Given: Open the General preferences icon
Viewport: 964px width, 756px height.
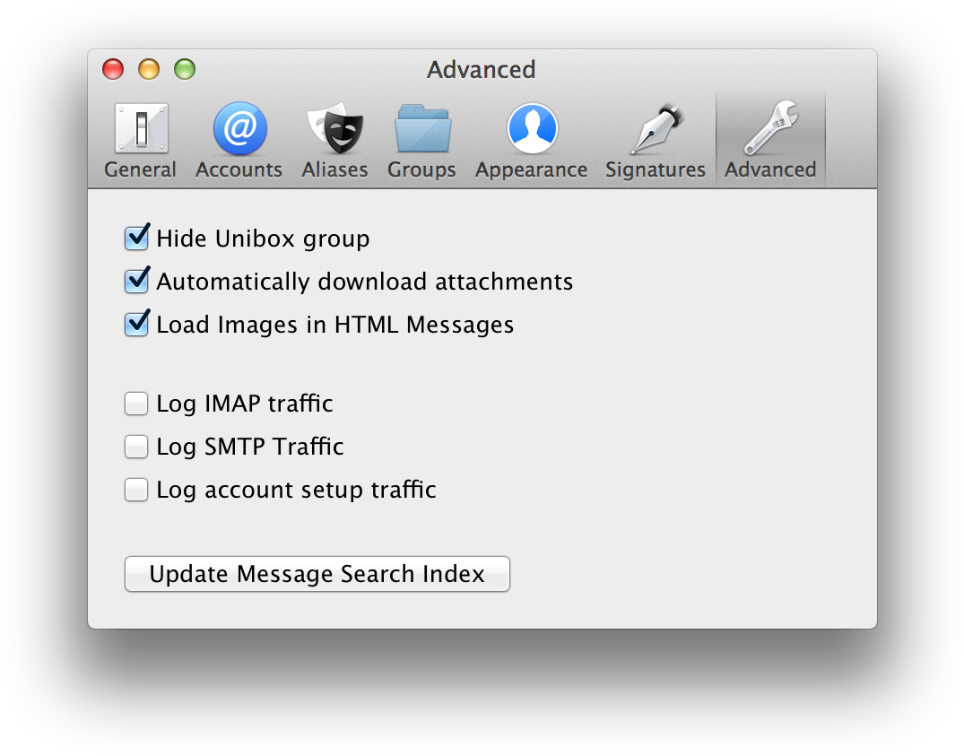Looking at the screenshot, I should (x=140, y=128).
